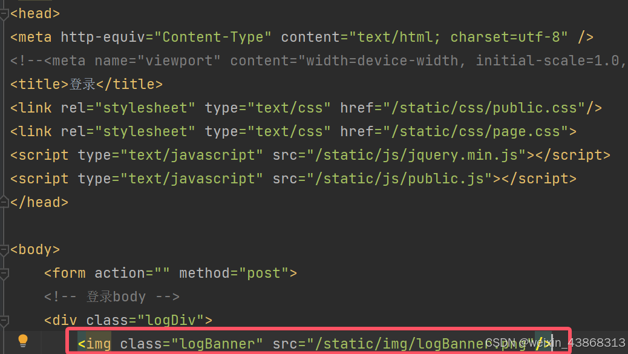Click the "/static/js/jquery.min.js" src value

416,155
